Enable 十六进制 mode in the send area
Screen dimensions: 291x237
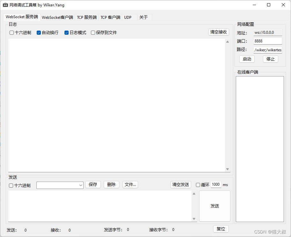[11, 185]
